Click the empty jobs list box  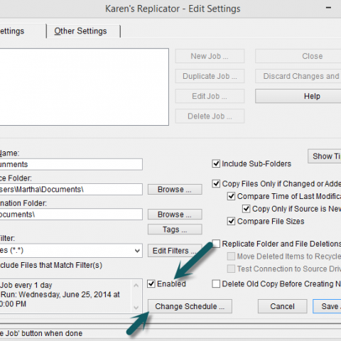[x=84, y=87]
